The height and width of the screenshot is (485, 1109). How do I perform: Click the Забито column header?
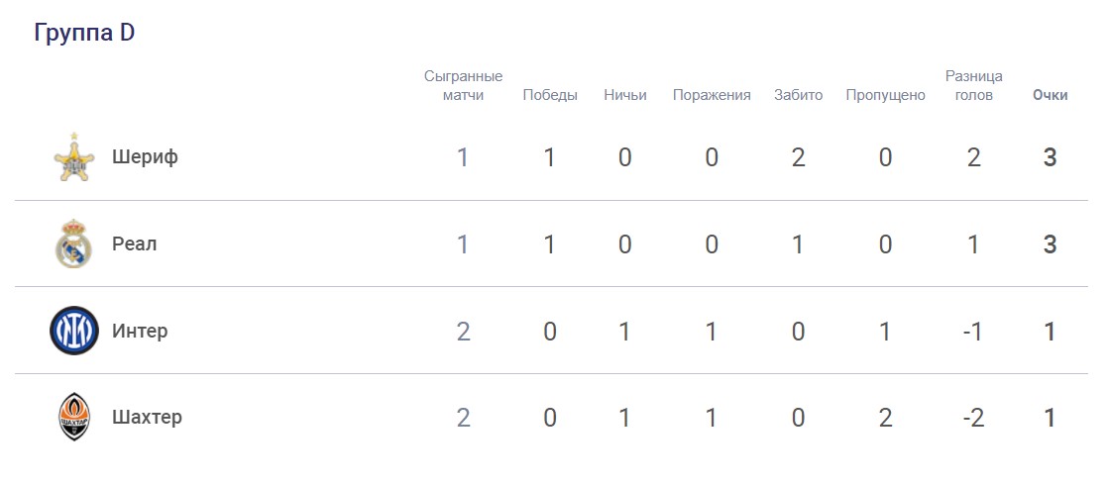click(x=799, y=95)
